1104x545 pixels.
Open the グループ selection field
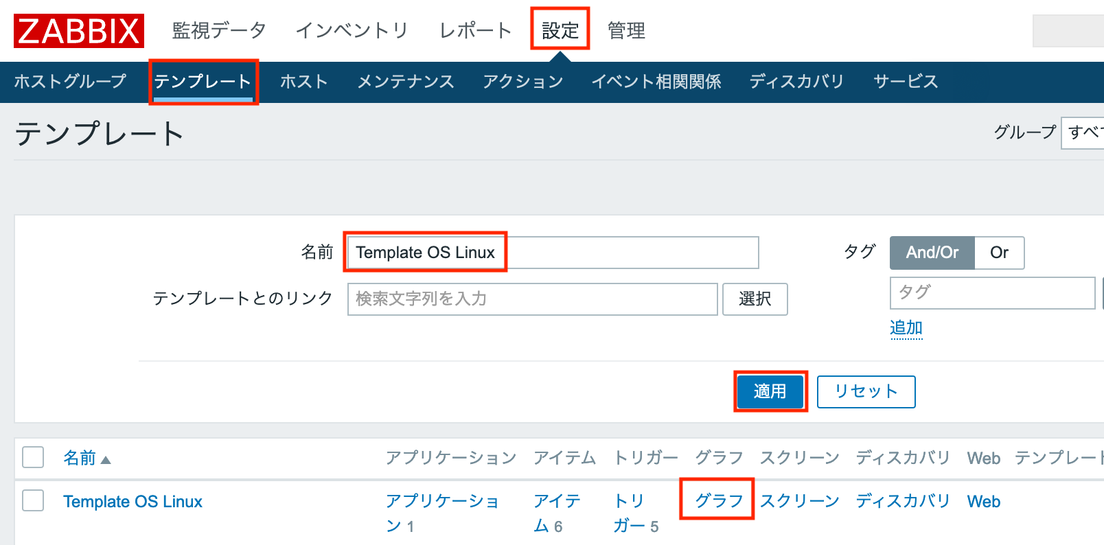pos(1082,133)
